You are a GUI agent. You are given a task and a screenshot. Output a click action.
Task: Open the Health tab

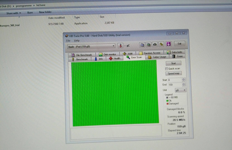(115, 59)
